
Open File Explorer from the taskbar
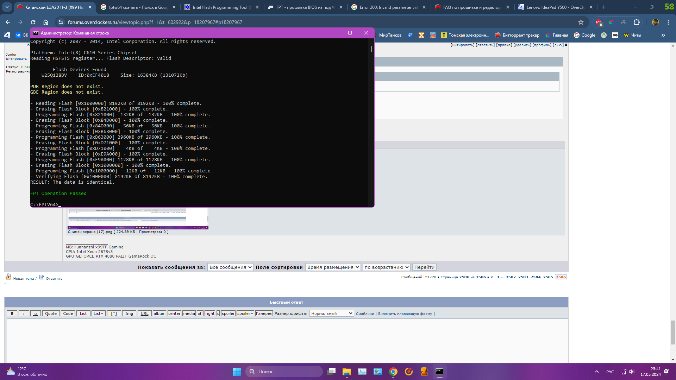pos(347,372)
